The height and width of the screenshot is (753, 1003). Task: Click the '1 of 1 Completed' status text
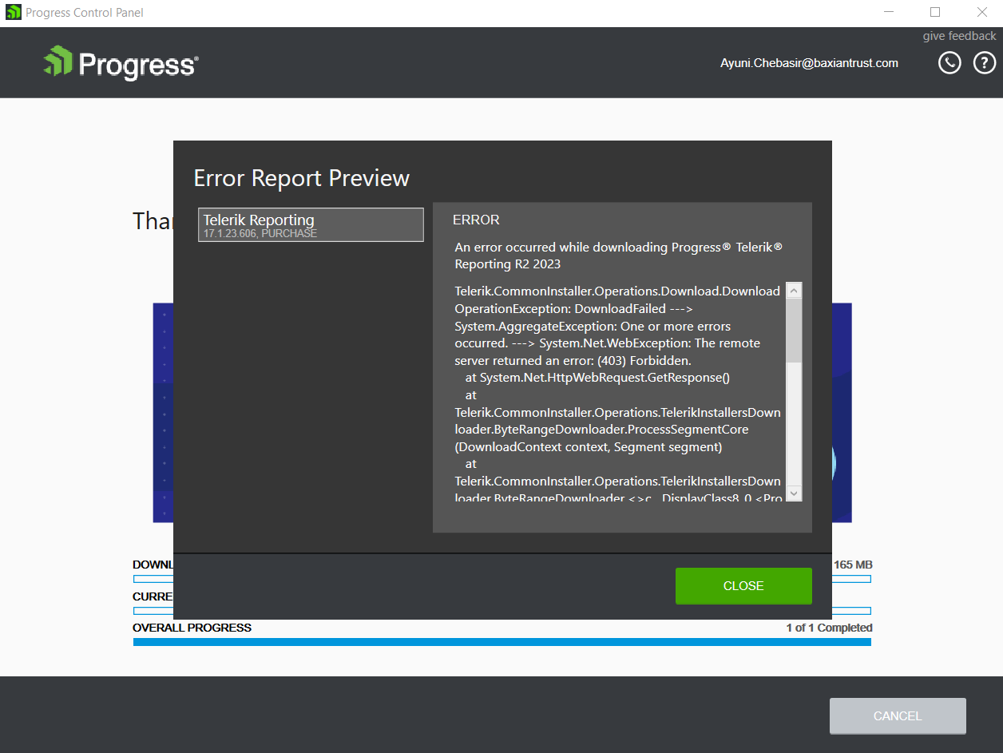(x=829, y=628)
